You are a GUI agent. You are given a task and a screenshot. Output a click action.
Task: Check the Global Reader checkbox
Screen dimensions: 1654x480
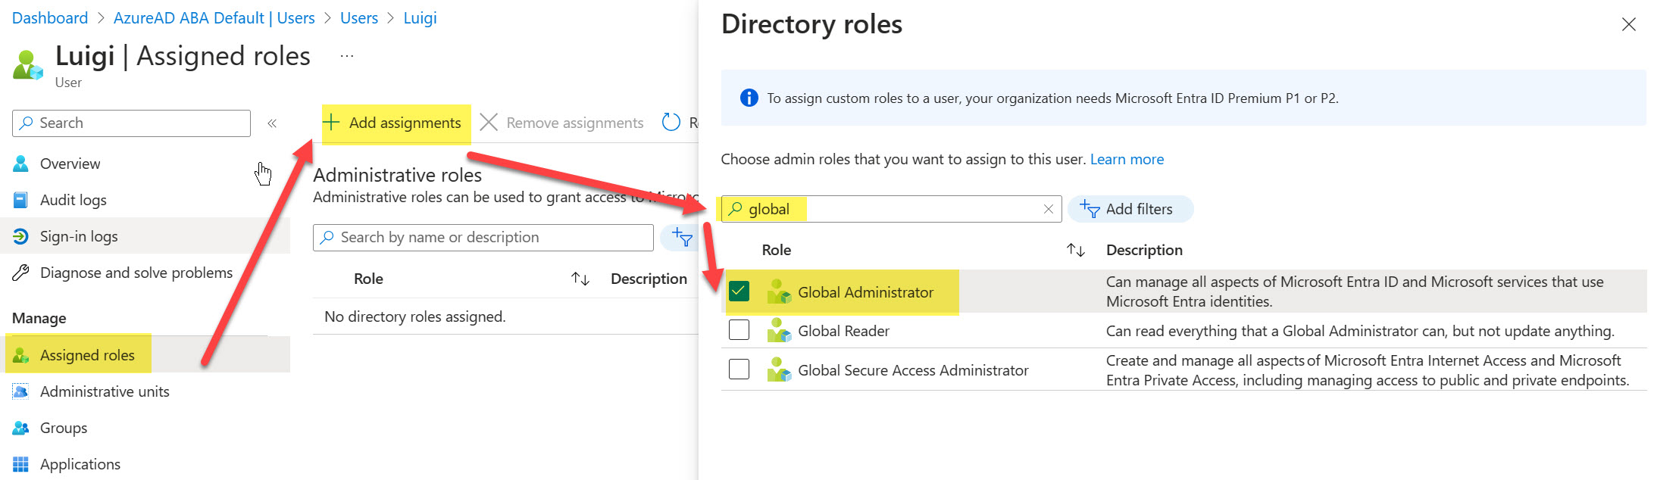point(739,330)
